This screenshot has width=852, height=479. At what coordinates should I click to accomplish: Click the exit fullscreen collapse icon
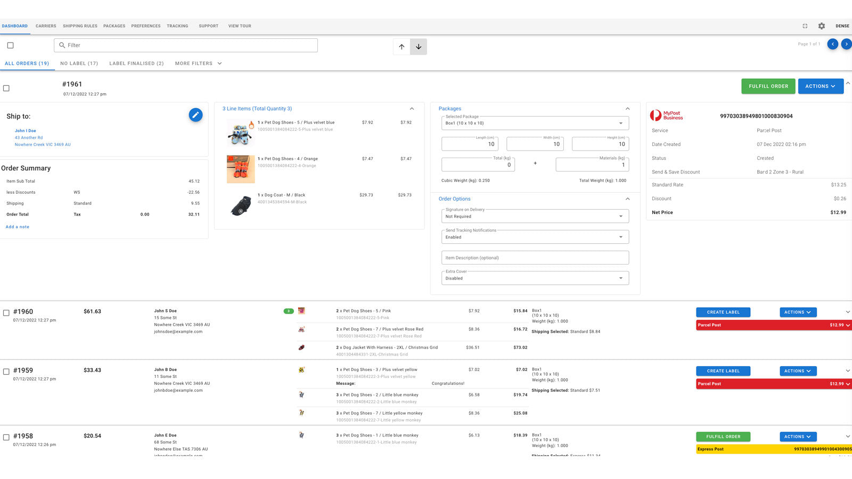coord(805,26)
